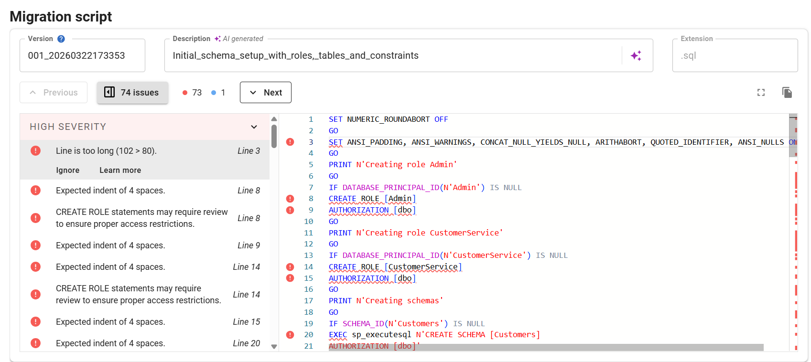Click into the Description text field
811x362 pixels.
point(392,56)
